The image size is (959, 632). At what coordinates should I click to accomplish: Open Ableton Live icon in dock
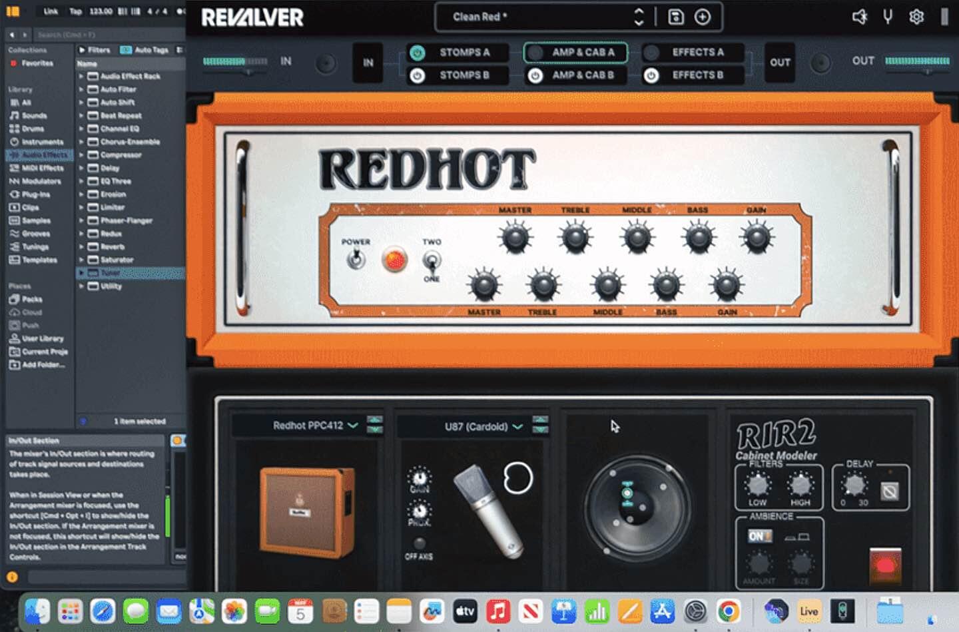click(809, 611)
